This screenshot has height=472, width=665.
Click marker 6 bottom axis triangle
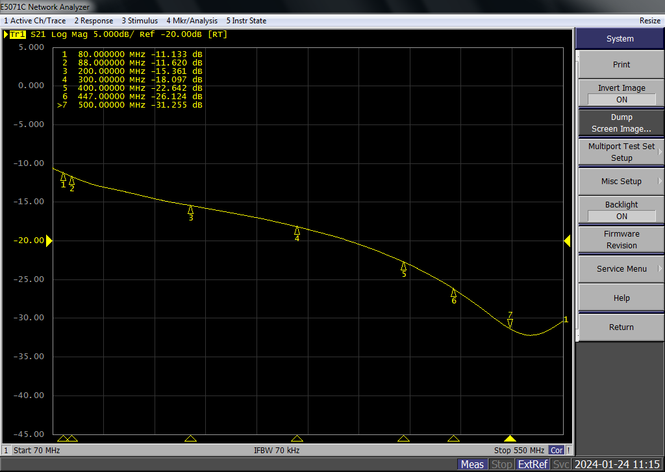[x=454, y=438]
